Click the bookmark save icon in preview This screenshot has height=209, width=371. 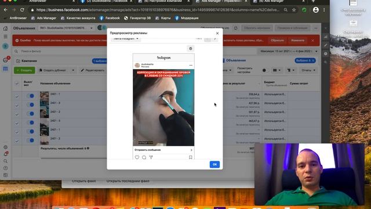pos(191,157)
